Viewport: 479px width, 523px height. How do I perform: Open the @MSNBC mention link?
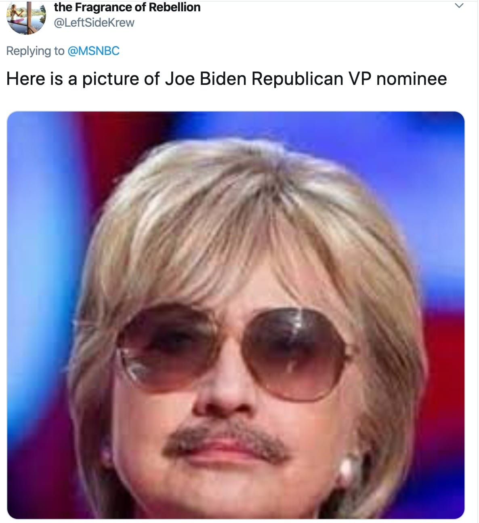coord(94,51)
